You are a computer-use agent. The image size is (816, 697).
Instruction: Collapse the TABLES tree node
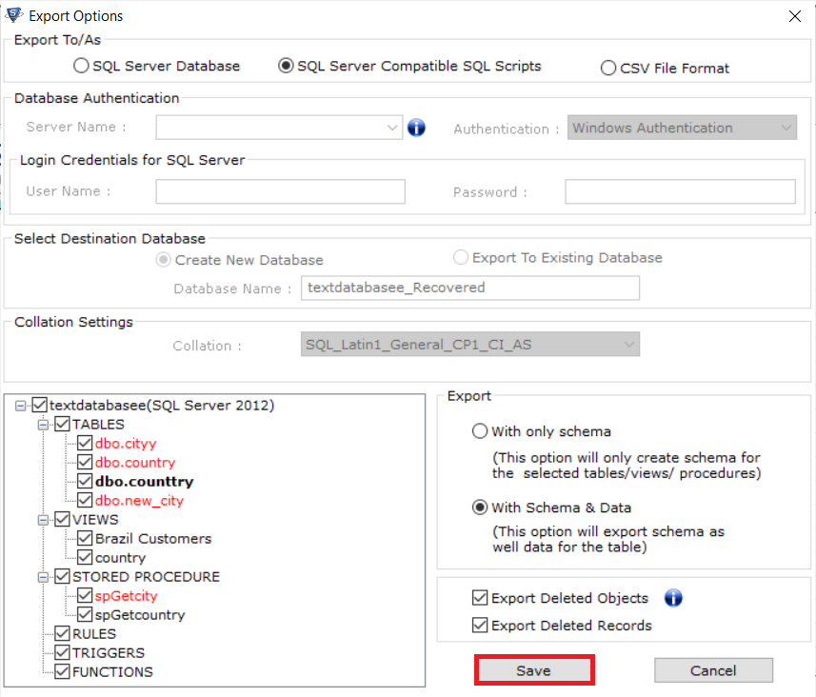pyautogui.click(x=42, y=425)
